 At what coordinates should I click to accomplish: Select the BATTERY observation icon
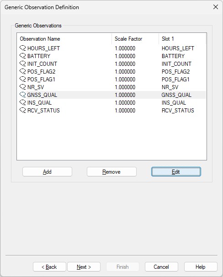pyautogui.click(x=22, y=56)
